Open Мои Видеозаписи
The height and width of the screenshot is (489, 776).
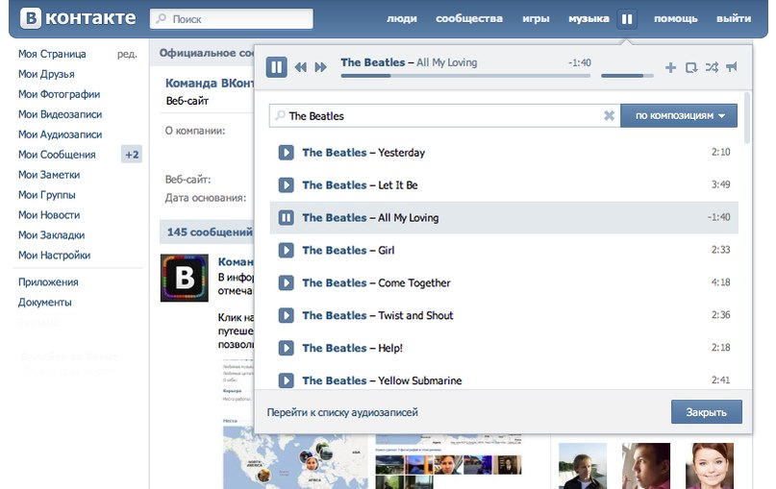coord(60,114)
